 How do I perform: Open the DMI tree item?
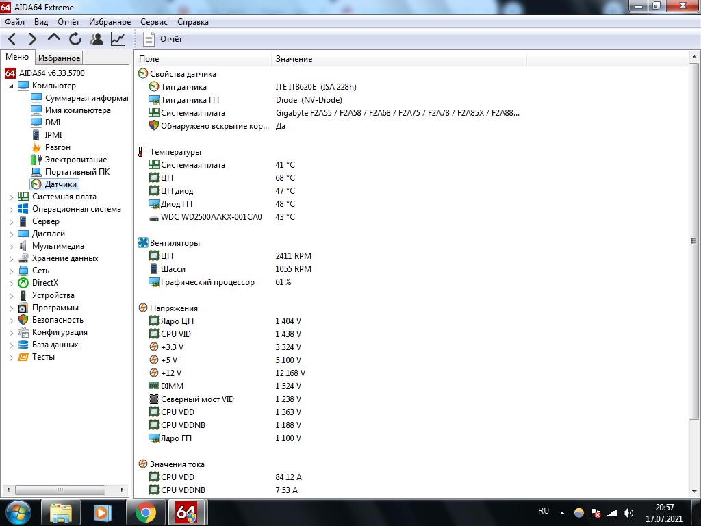(x=53, y=122)
